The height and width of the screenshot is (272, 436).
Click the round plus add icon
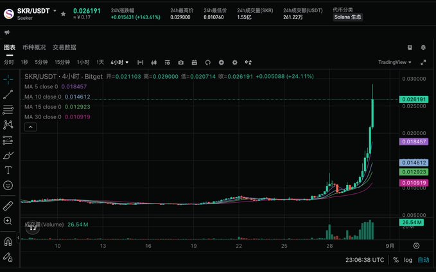(222, 62)
